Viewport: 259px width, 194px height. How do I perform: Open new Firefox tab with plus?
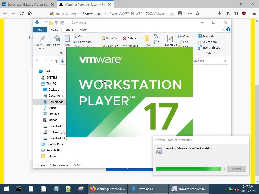pyautogui.click(x=118, y=4)
